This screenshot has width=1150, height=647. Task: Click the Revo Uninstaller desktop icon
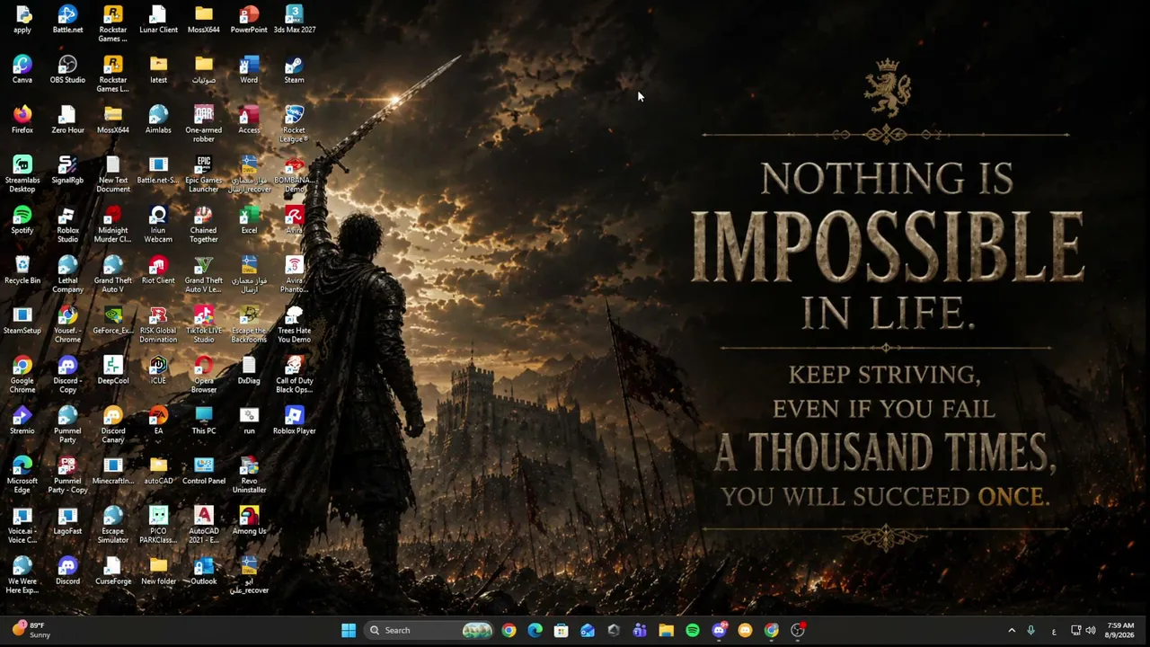point(249,475)
